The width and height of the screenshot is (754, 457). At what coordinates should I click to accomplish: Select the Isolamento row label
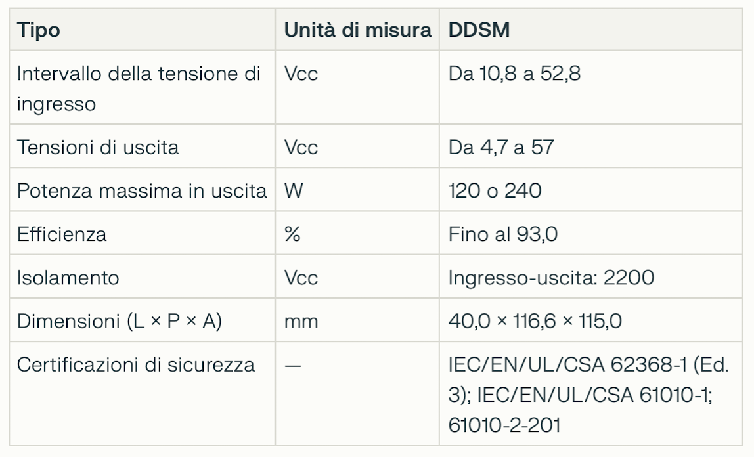pyautogui.click(x=68, y=278)
